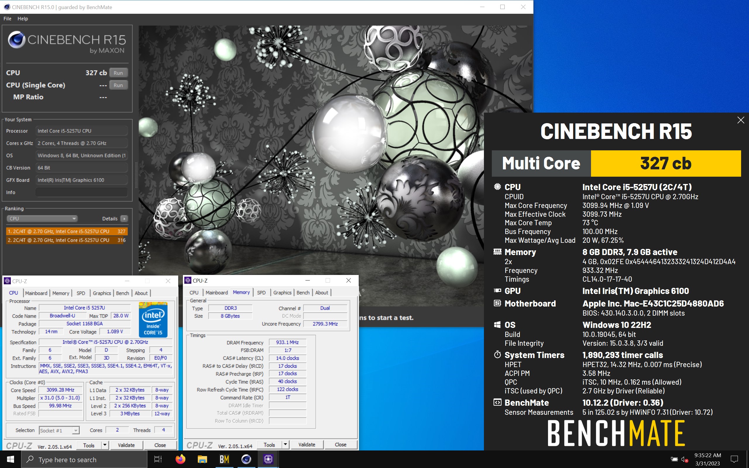
Task: Select Memory tab in CPU-Z CPU window
Action: (x=61, y=293)
